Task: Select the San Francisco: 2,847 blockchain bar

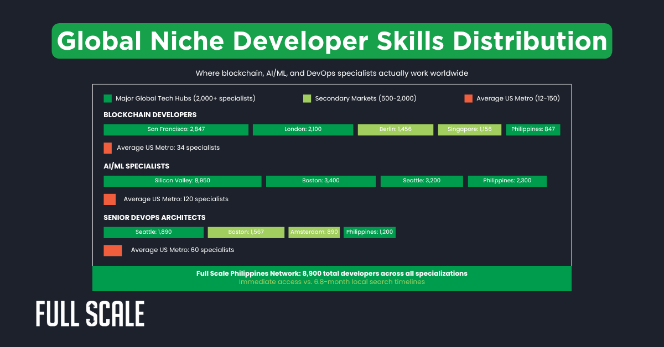Action: pos(175,129)
